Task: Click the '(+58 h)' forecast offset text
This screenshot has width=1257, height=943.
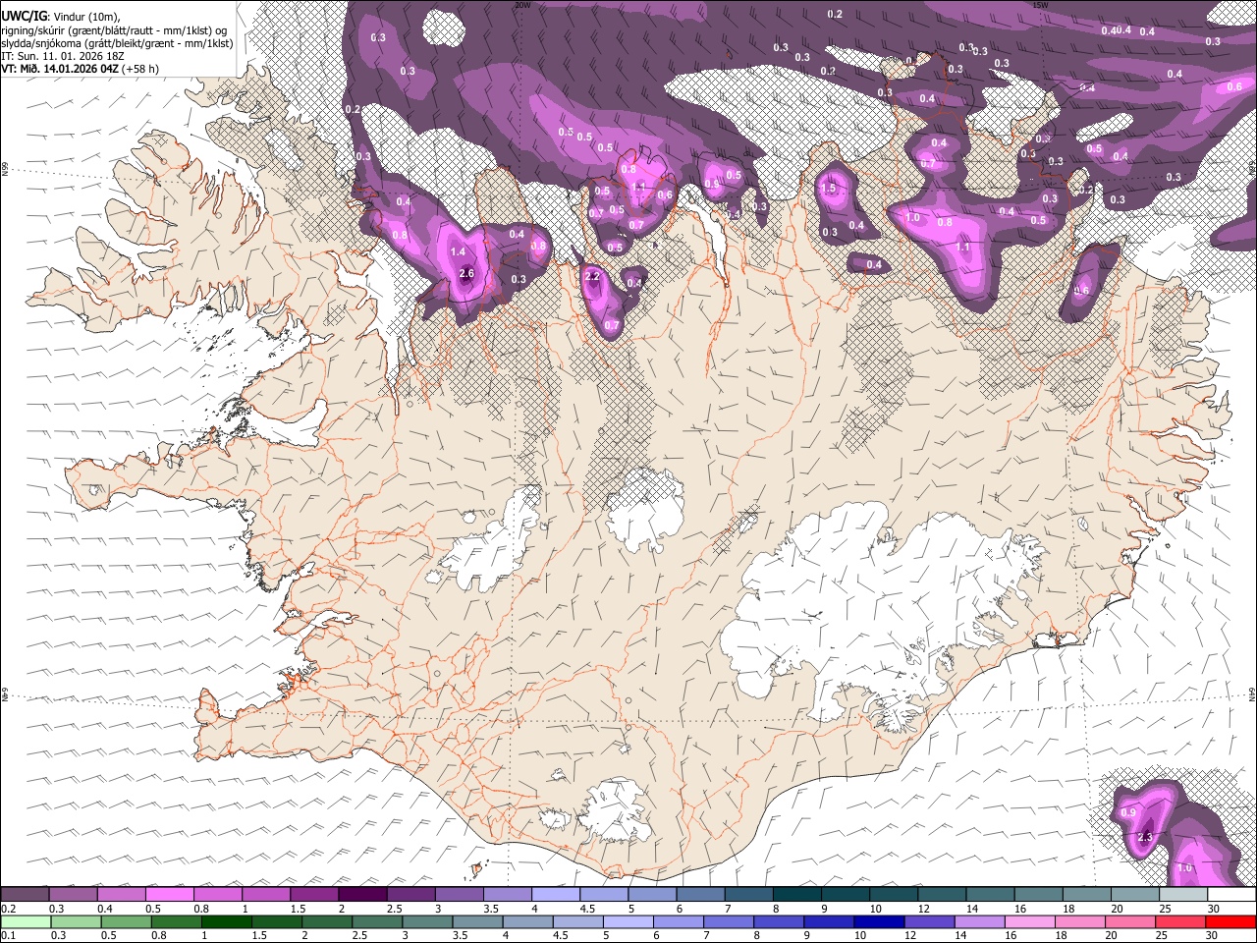Action: click(141, 69)
